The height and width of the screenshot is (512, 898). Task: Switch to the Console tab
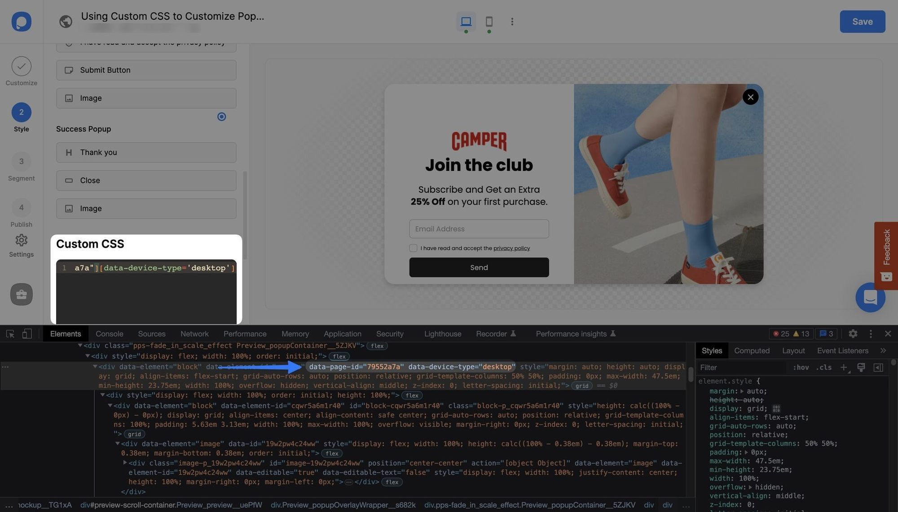coord(109,333)
